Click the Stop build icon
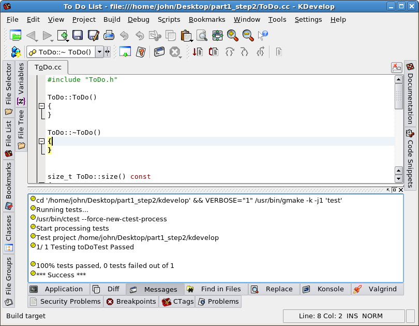419x326 pixels. coord(175,52)
